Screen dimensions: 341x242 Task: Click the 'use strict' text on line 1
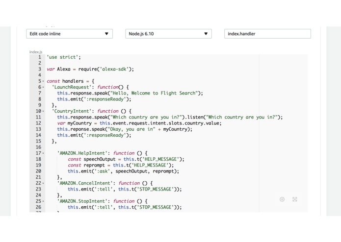62,57
